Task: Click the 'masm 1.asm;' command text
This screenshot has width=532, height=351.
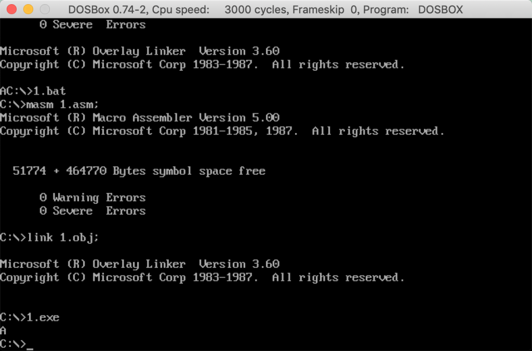Action: click(63, 104)
